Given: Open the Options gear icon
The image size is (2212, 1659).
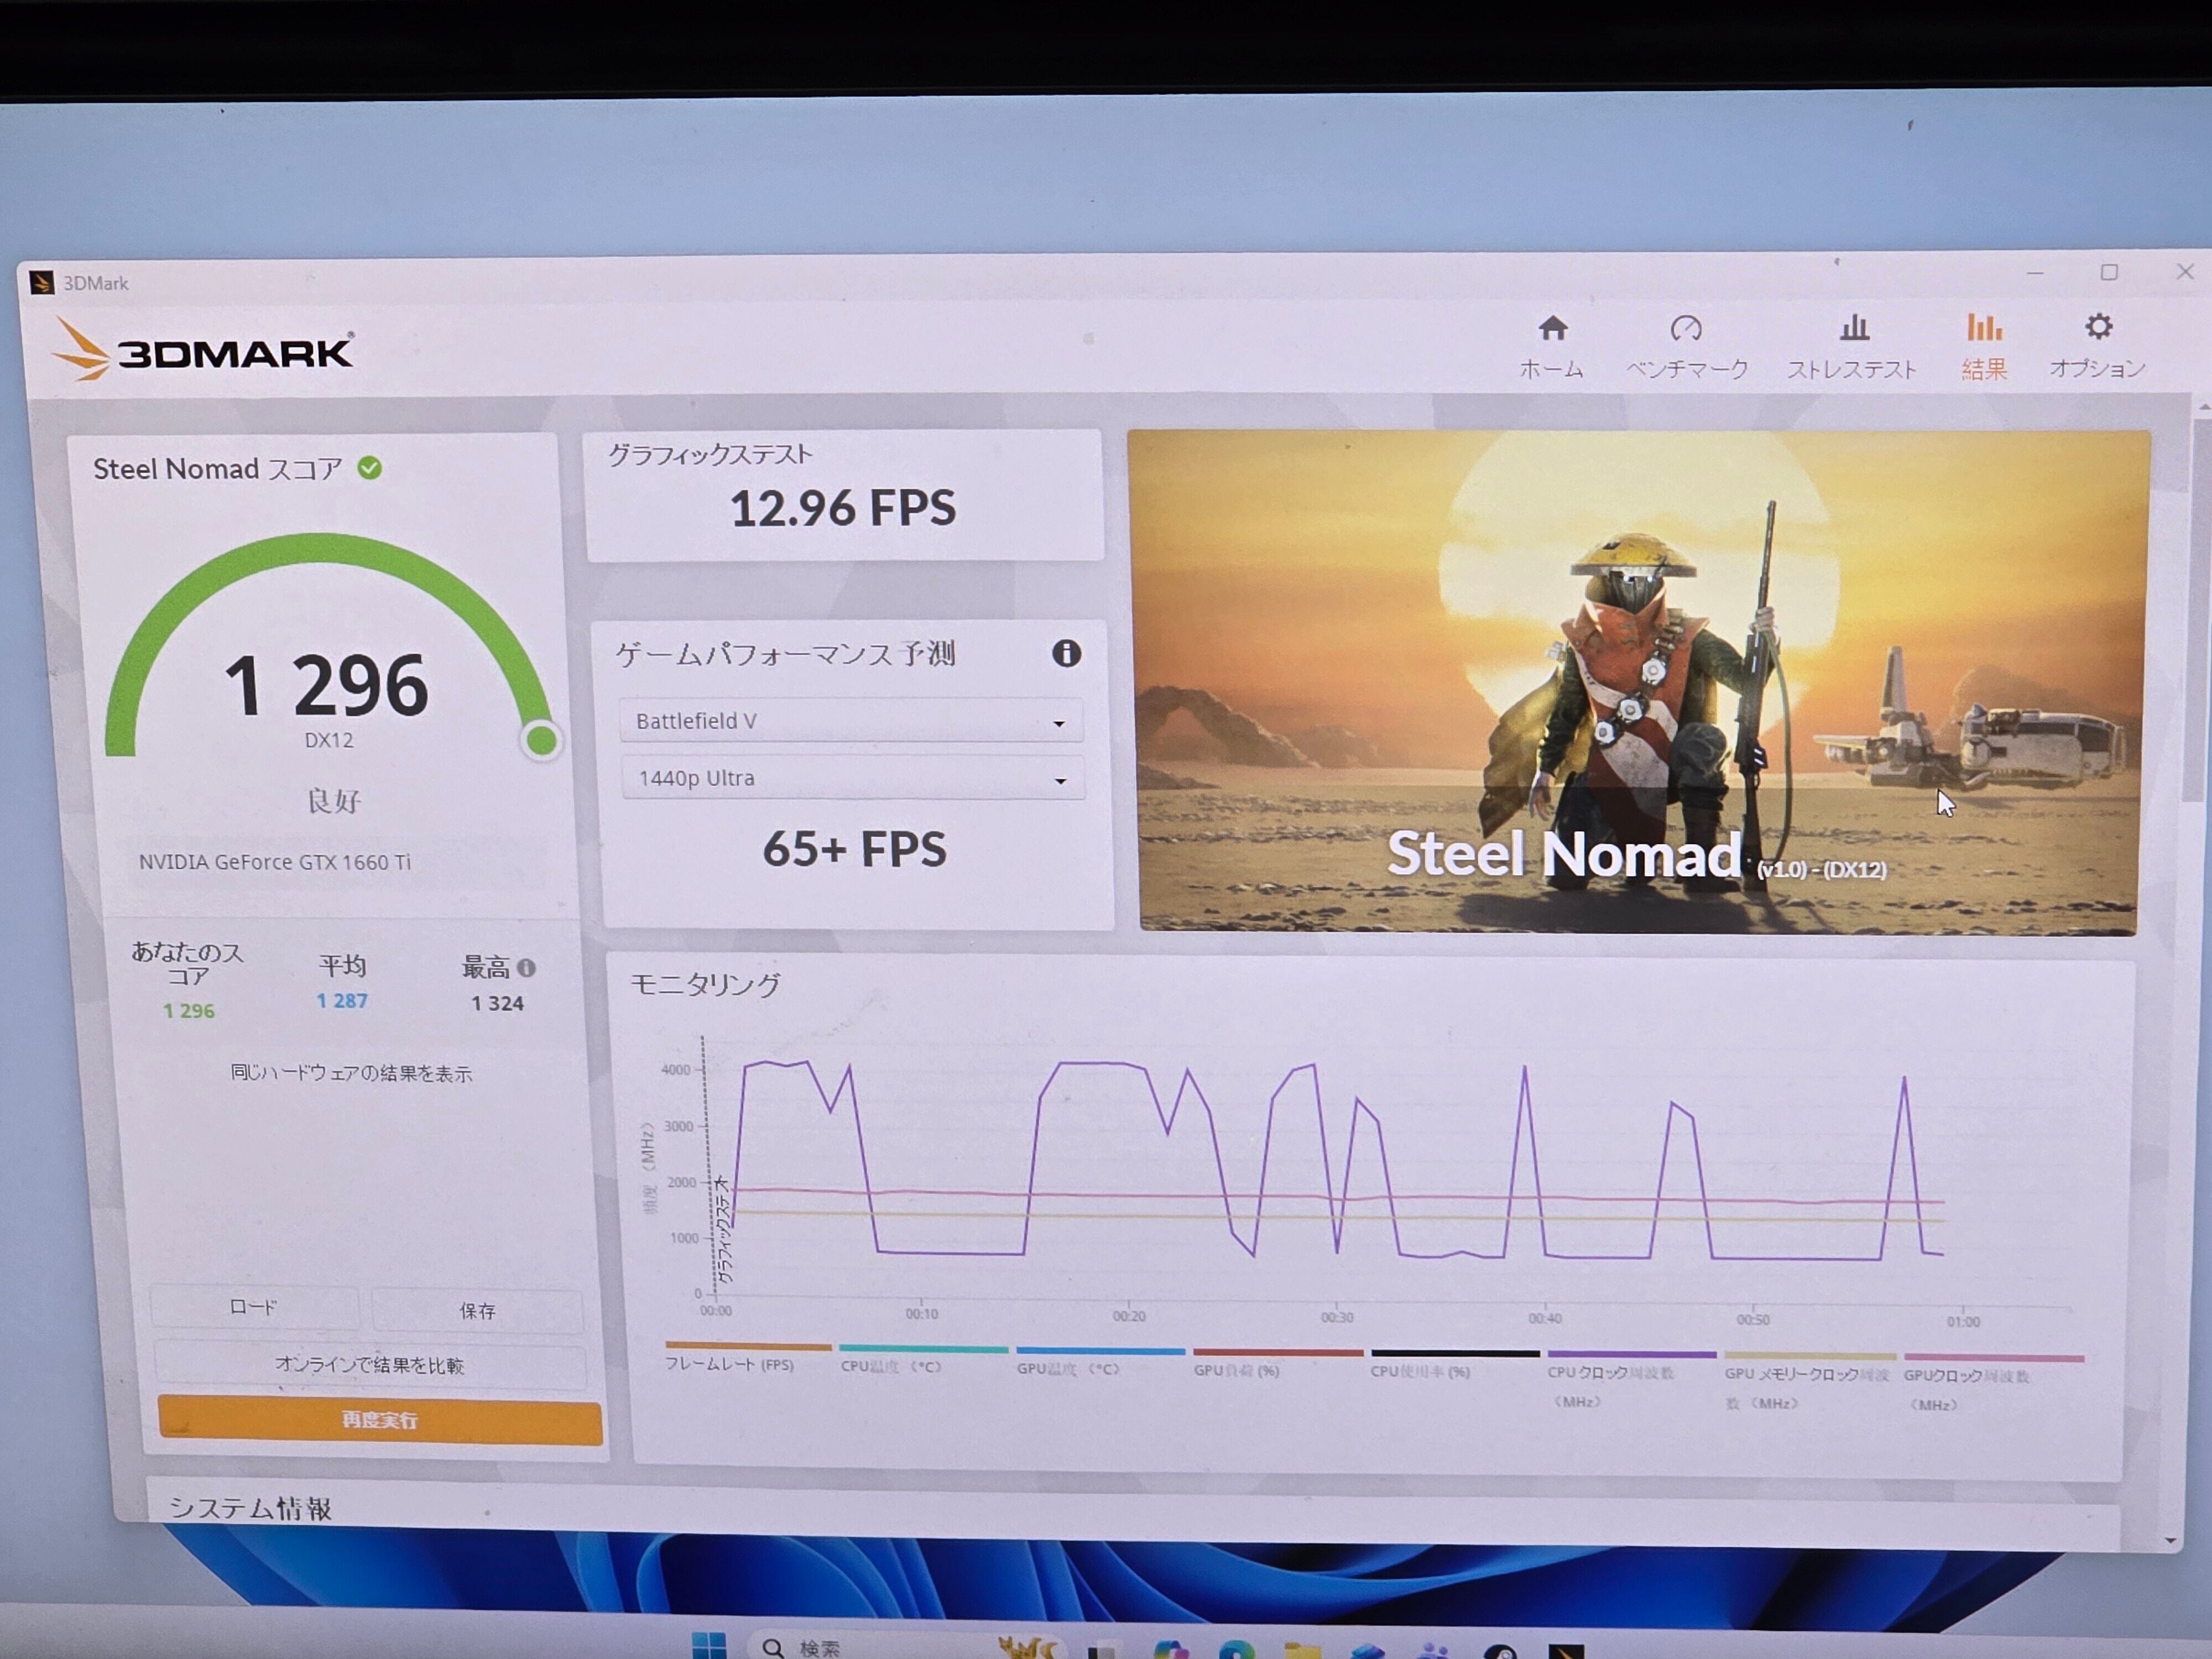Looking at the screenshot, I should click(2098, 327).
